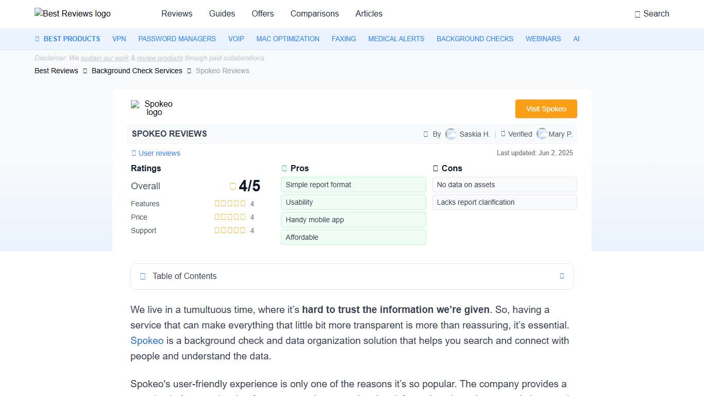
Task: Click Saskia H.'s author avatar
Action: 451,134
